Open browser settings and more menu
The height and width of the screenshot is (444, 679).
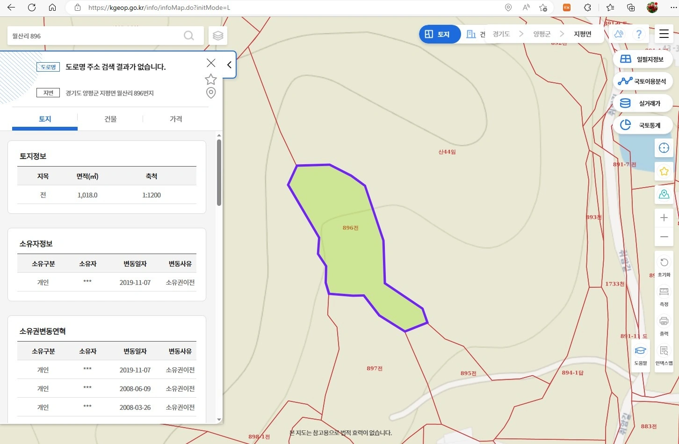(673, 7)
